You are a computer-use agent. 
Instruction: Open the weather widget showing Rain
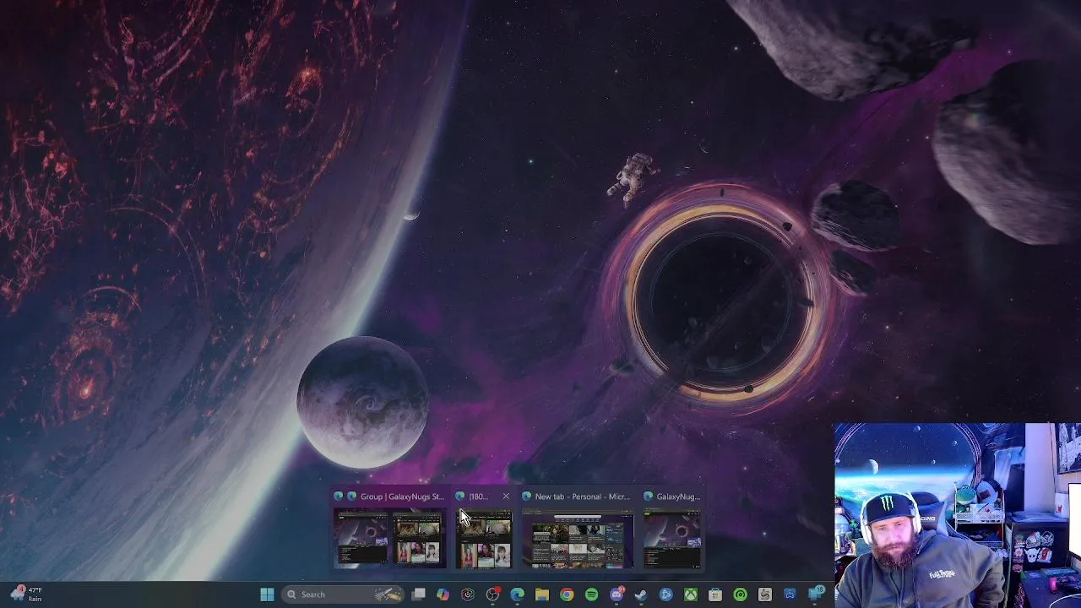point(25,594)
